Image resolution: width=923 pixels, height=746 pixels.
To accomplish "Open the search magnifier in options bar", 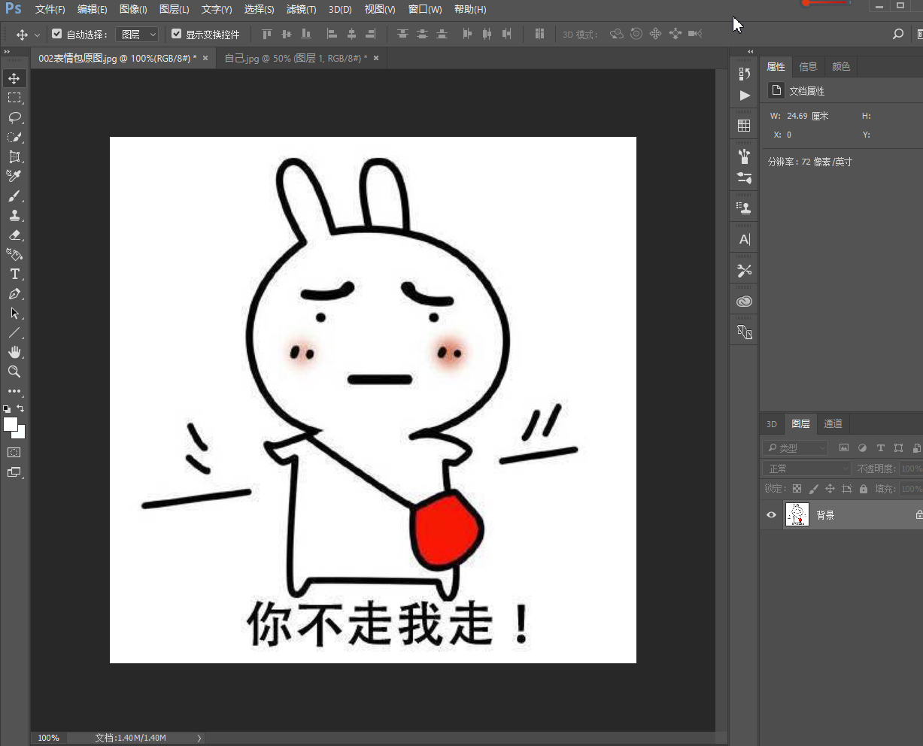I will [x=898, y=33].
